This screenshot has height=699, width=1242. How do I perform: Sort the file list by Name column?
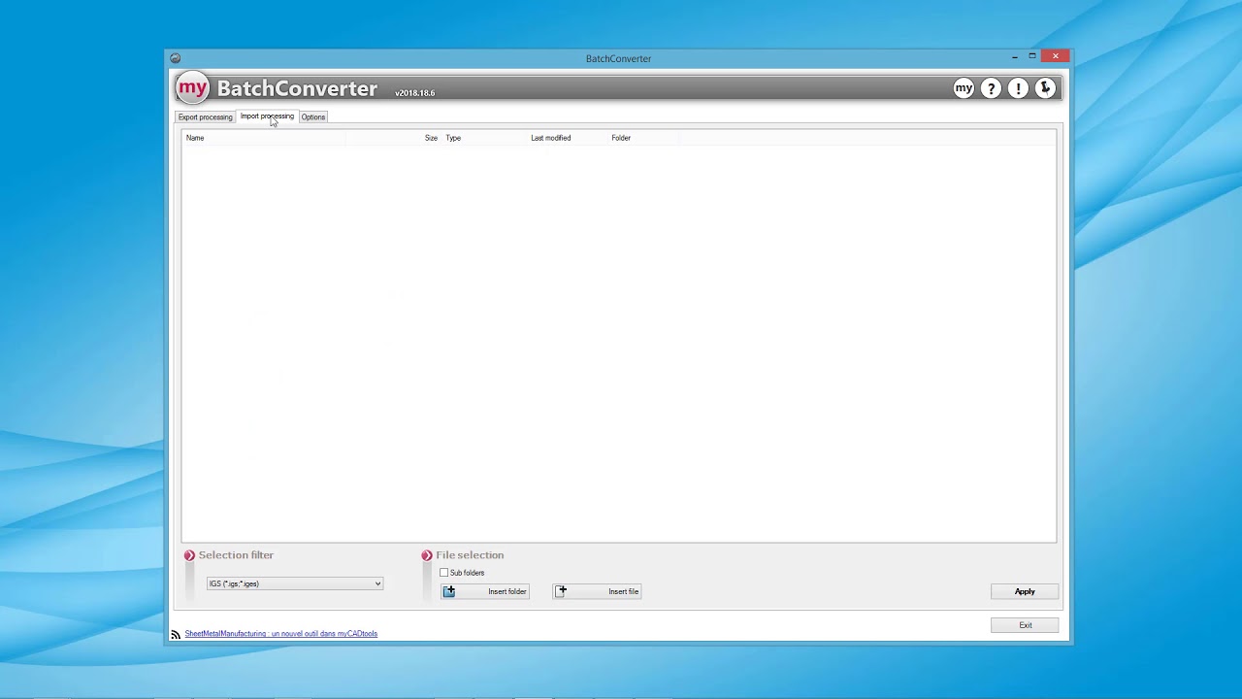pos(264,138)
